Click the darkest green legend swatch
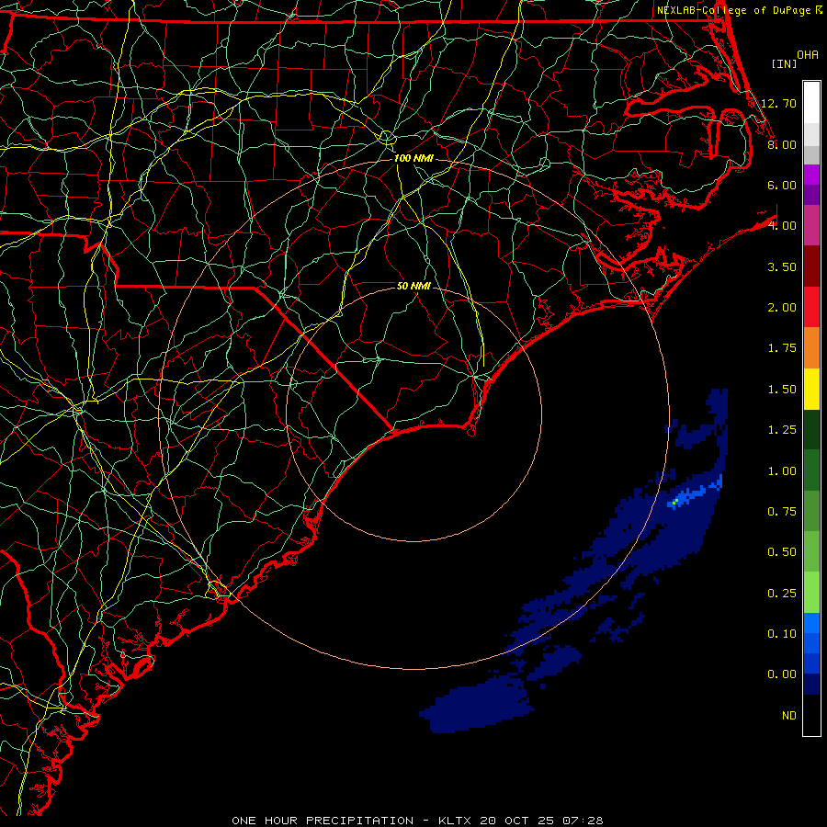The image size is (827, 827). [x=811, y=429]
